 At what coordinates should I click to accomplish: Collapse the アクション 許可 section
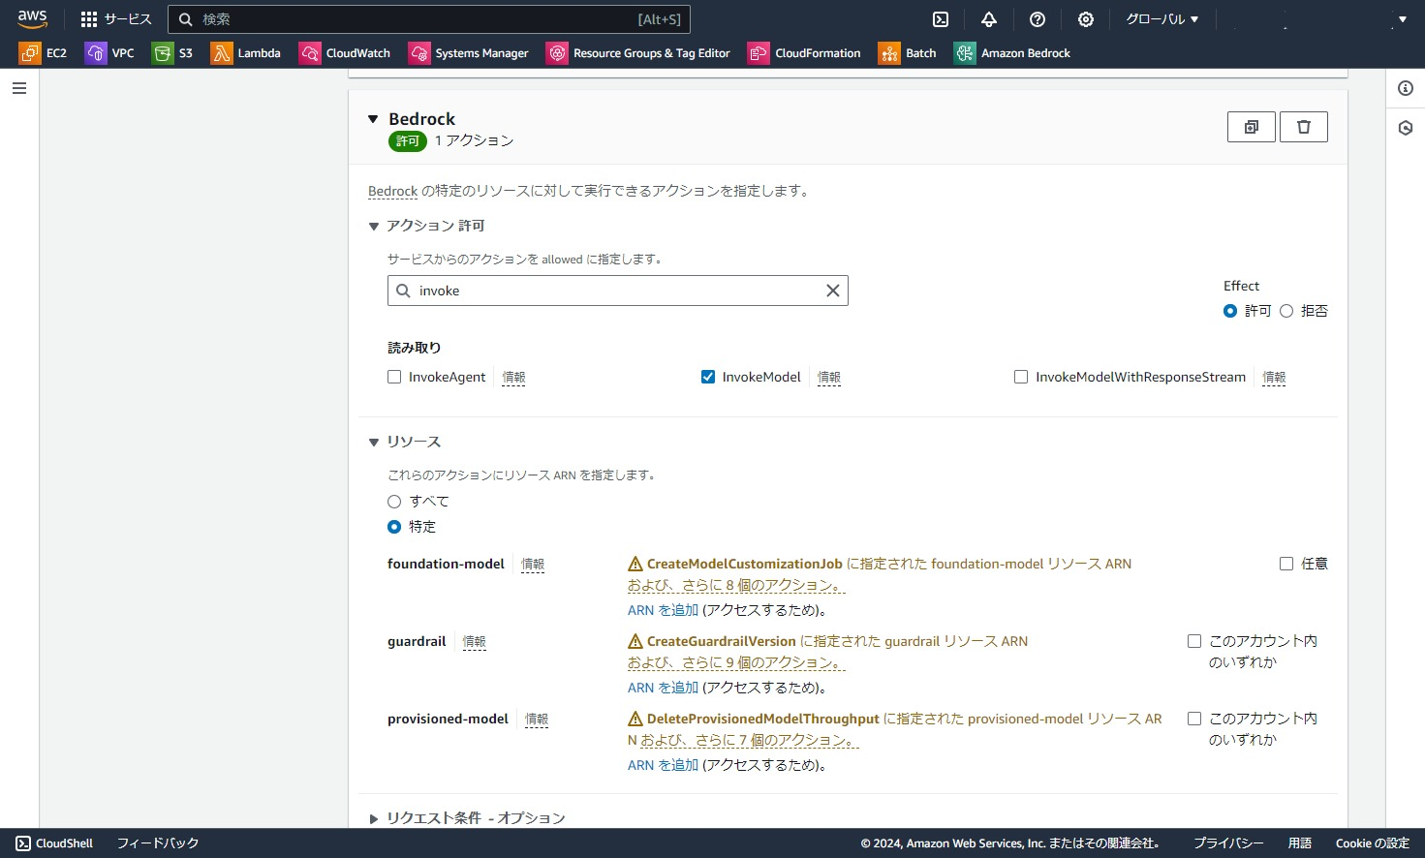coord(374,227)
